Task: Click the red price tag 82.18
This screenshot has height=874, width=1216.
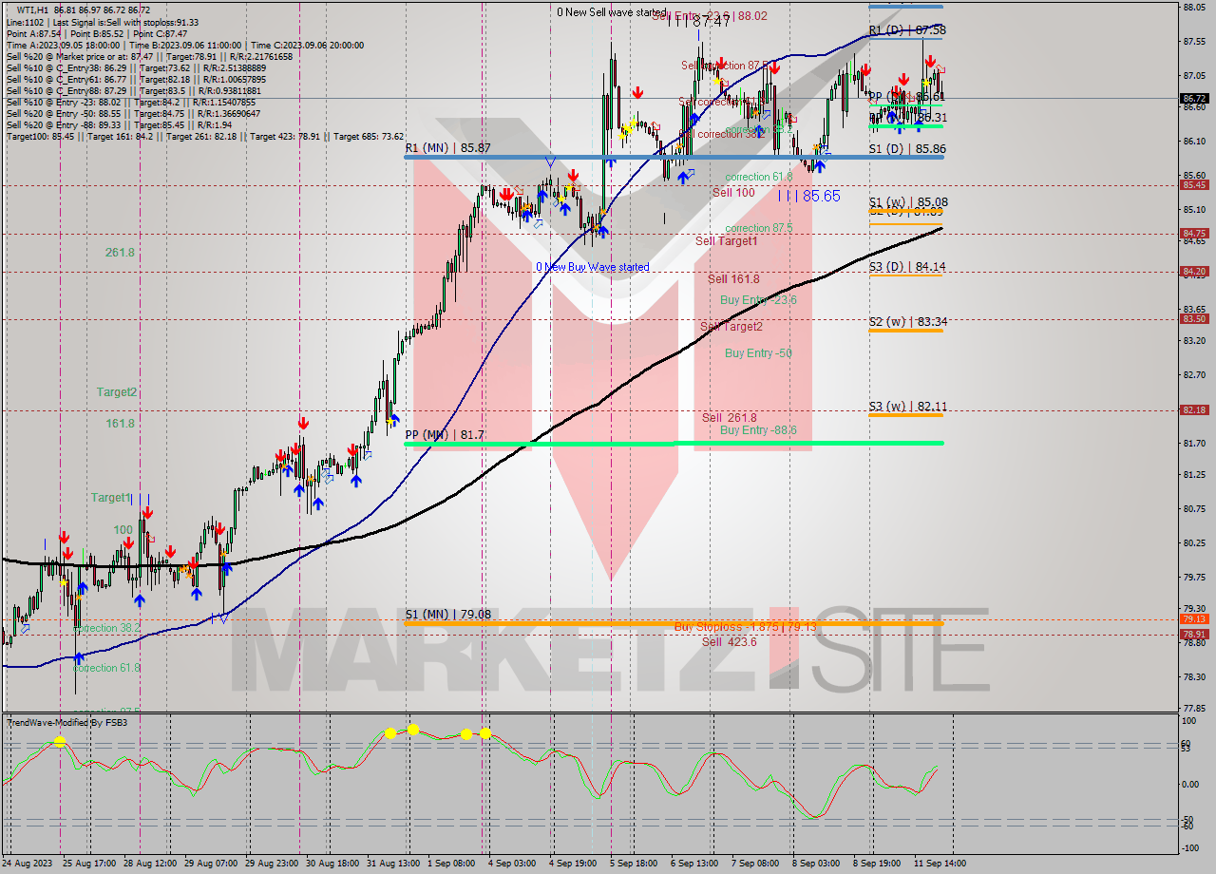Action: point(1195,410)
